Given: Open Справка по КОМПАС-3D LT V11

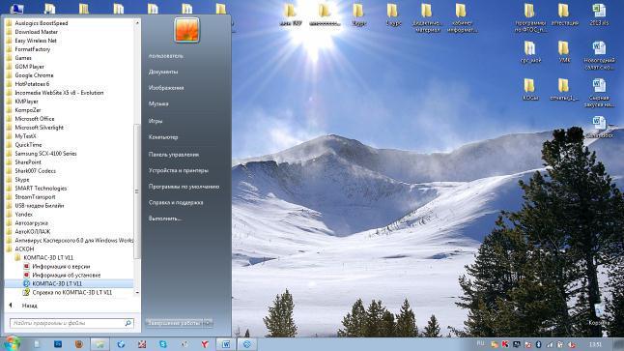Looking at the screenshot, I should click(69, 292).
